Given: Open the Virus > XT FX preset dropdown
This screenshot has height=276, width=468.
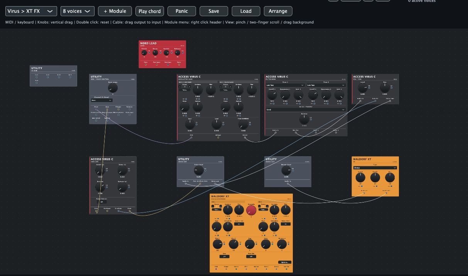Looking at the screenshot, I should (x=31, y=11).
